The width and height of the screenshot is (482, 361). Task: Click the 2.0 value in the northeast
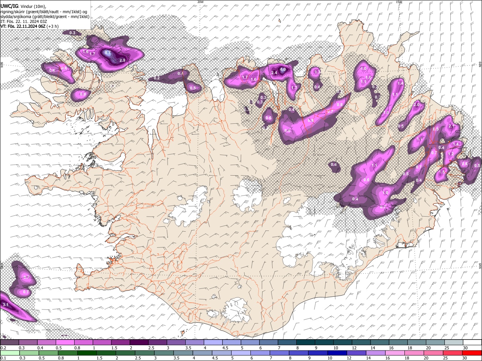(x=416, y=105)
